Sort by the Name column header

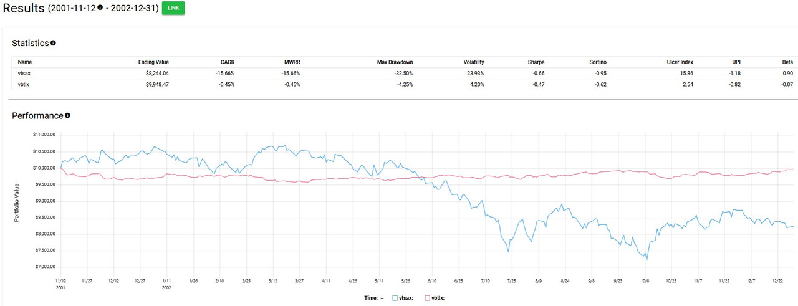(25, 62)
